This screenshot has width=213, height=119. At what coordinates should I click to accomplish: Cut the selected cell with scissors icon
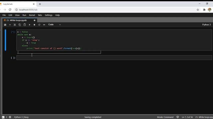[x=15, y=25]
